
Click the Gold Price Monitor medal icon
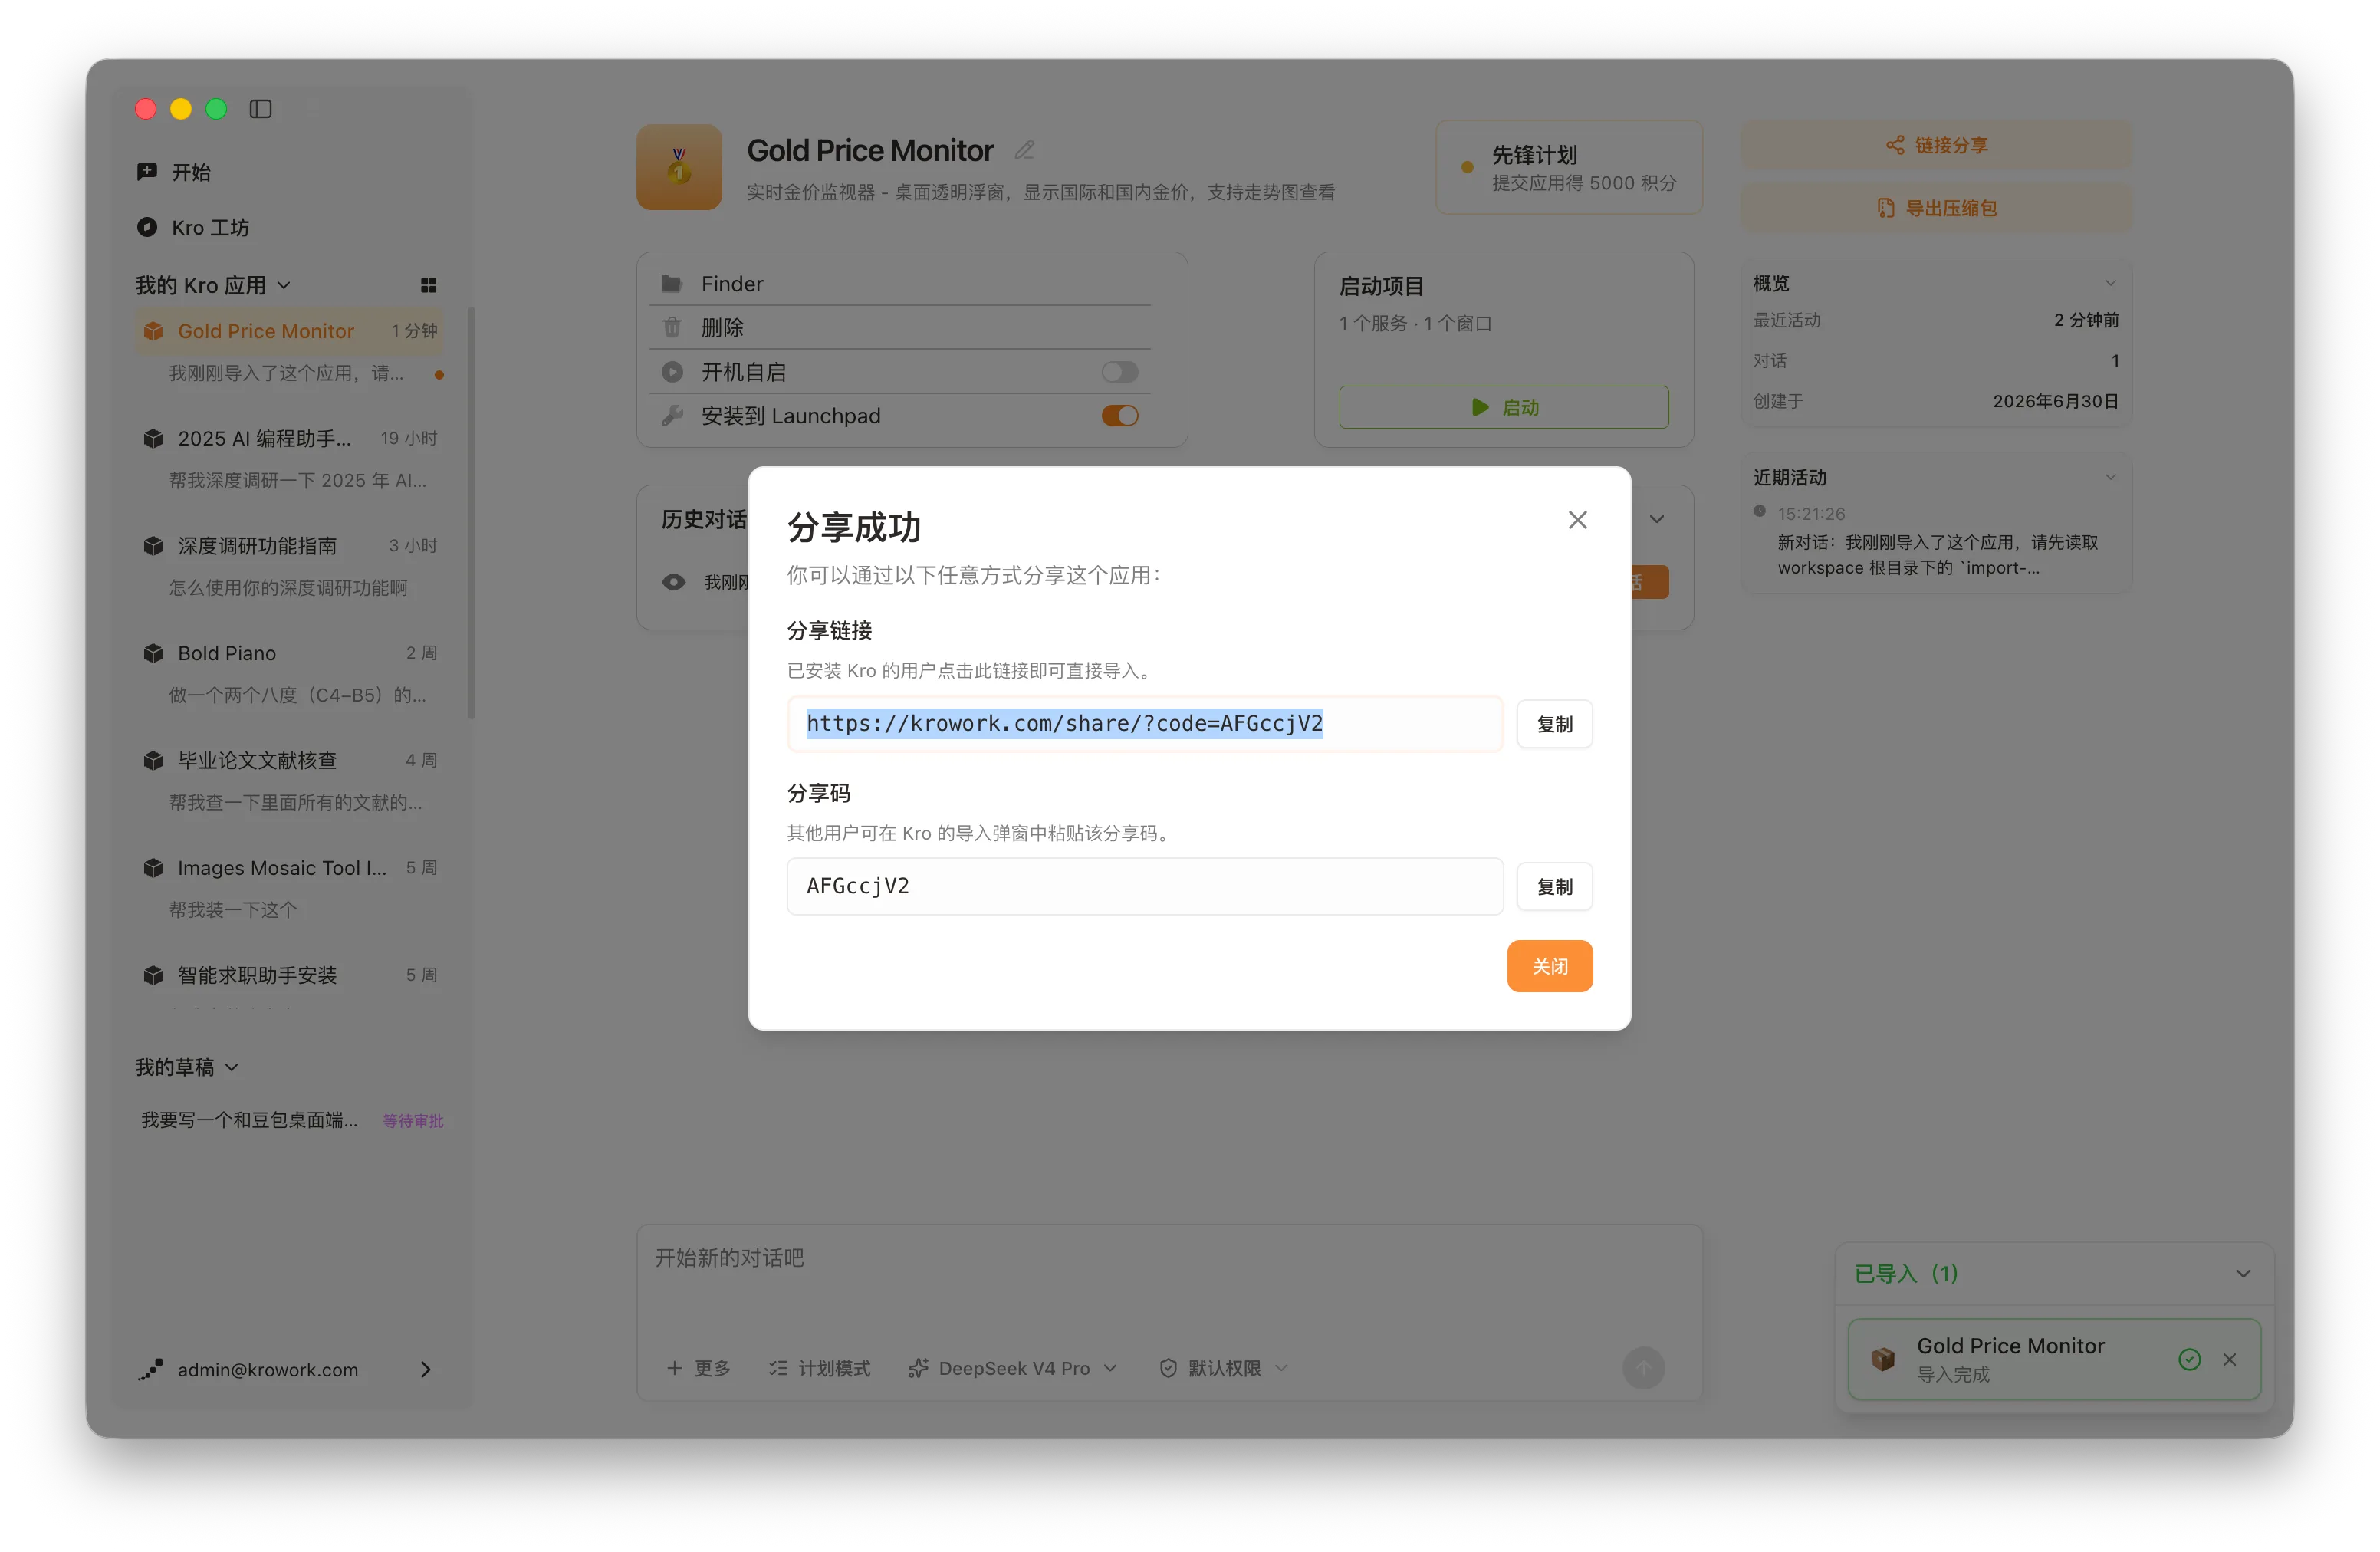click(679, 167)
